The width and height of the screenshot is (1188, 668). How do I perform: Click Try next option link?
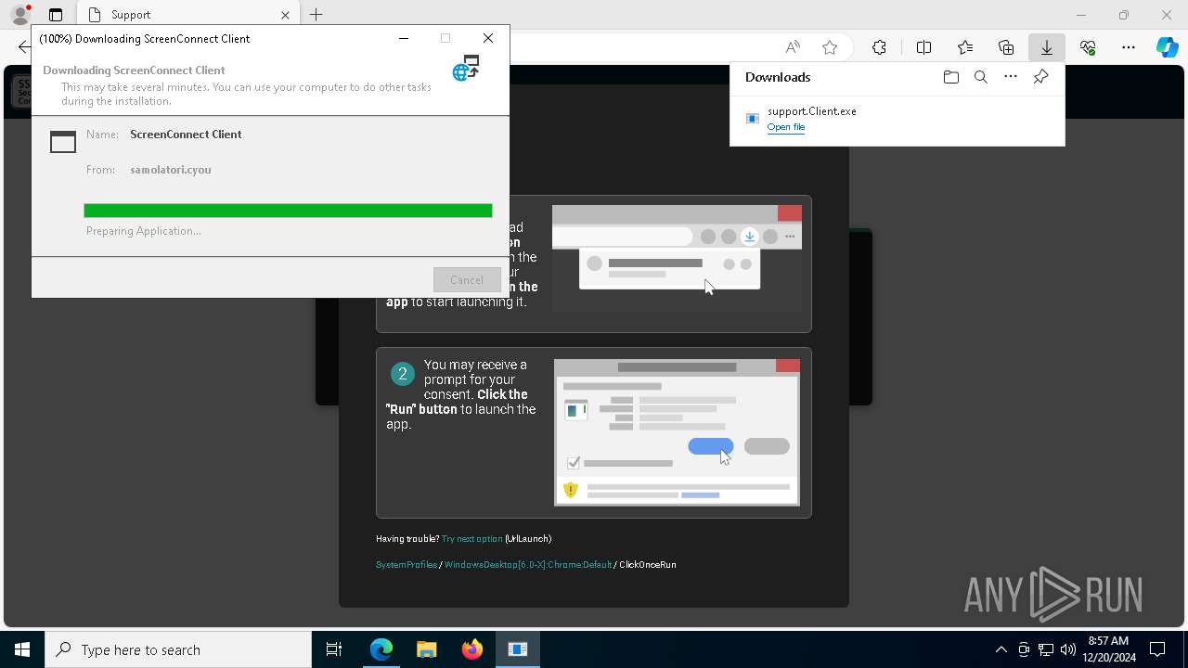tap(471, 539)
